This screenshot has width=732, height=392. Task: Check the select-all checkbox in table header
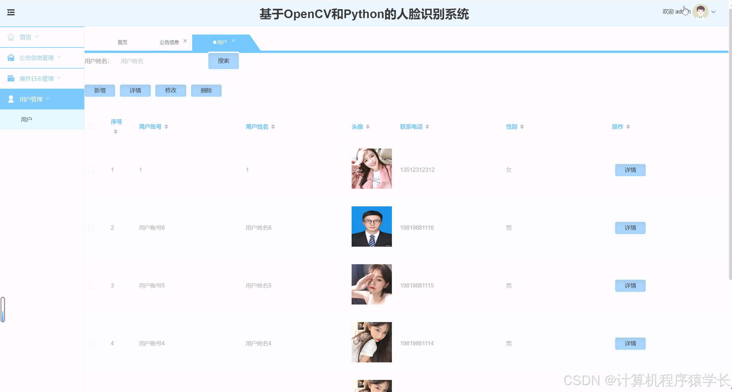tap(91, 126)
